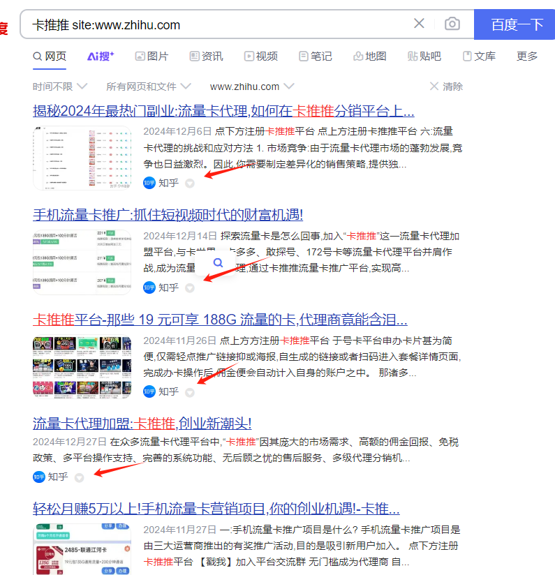Go to the 地图 tab

(x=370, y=56)
